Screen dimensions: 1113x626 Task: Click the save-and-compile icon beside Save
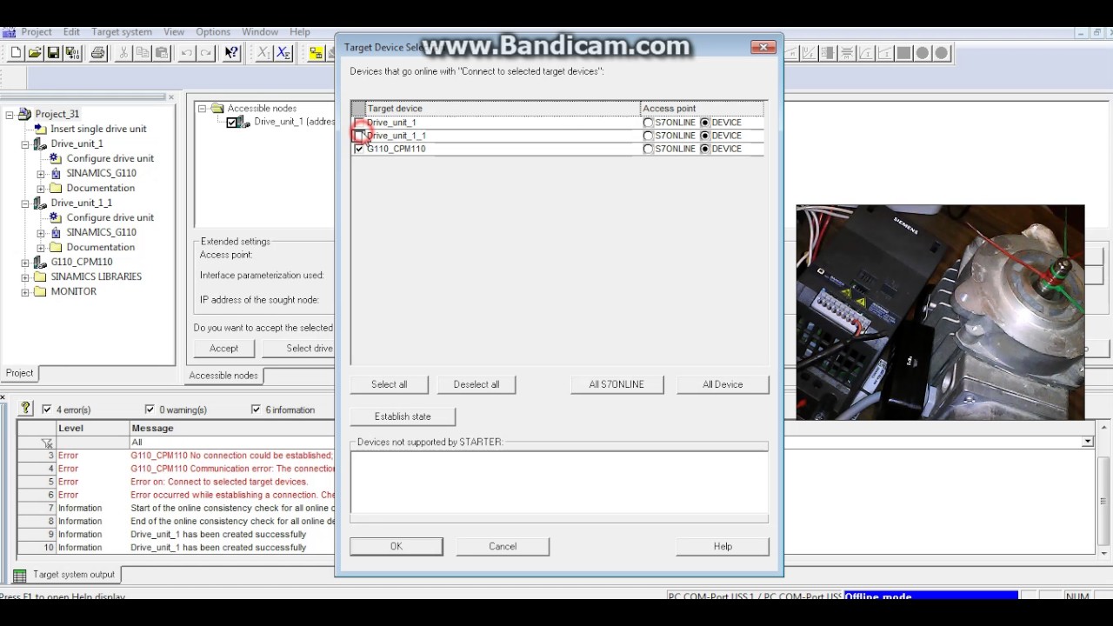point(72,53)
